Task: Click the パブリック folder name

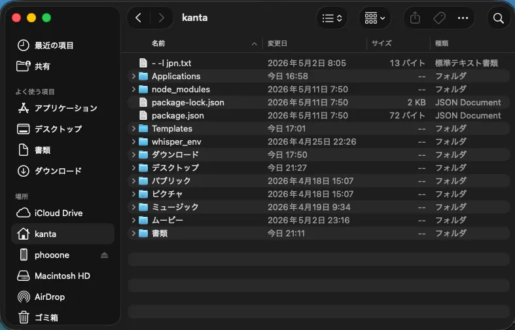Action: (x=171, y=181)
